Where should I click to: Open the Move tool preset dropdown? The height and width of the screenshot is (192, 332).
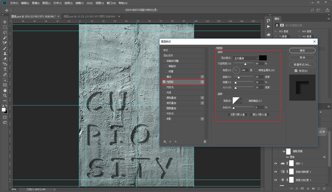(11, 10)
